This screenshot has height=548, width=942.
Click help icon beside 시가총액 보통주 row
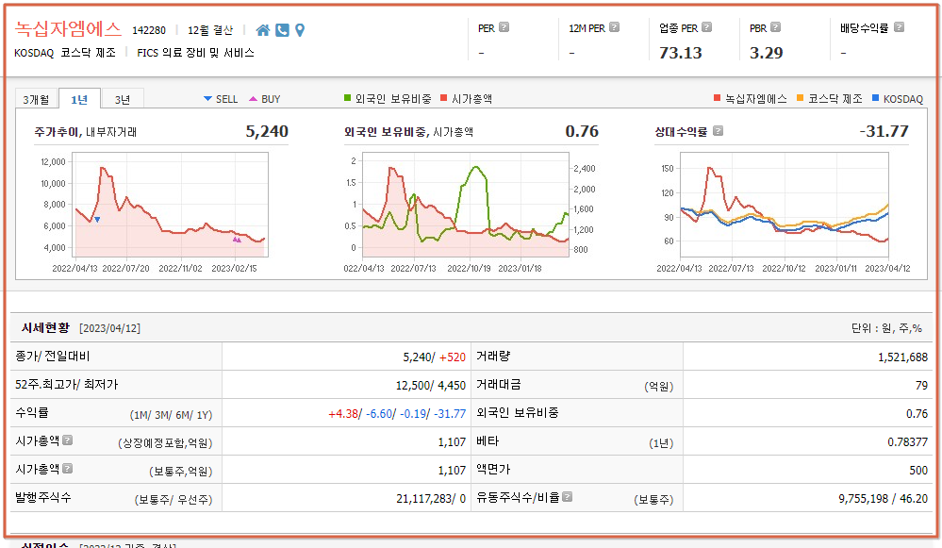coord(67,469)
